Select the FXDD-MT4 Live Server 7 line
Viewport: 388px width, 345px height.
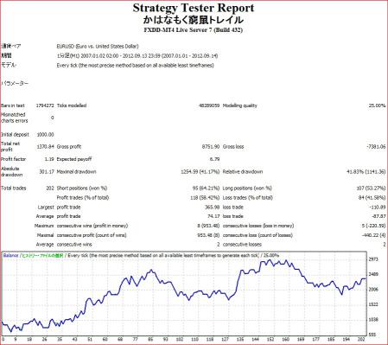[x=194, y=30]
